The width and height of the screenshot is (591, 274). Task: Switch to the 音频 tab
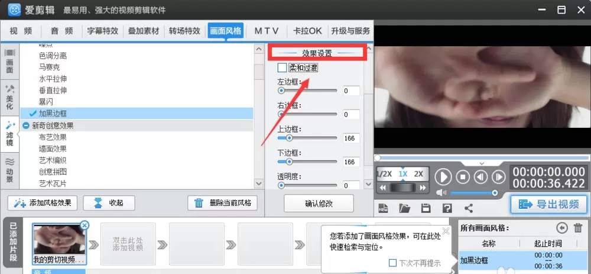pyautogui.click(x=62, y=31)
